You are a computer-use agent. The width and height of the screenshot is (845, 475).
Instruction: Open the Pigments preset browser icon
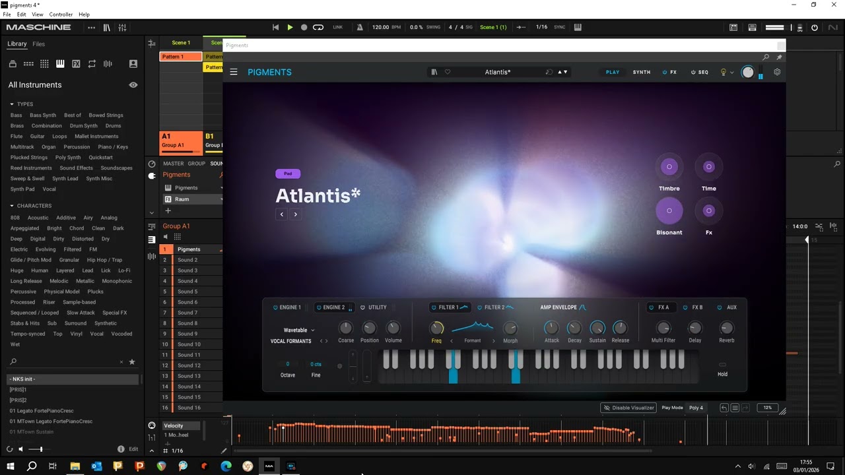(434, 72)
